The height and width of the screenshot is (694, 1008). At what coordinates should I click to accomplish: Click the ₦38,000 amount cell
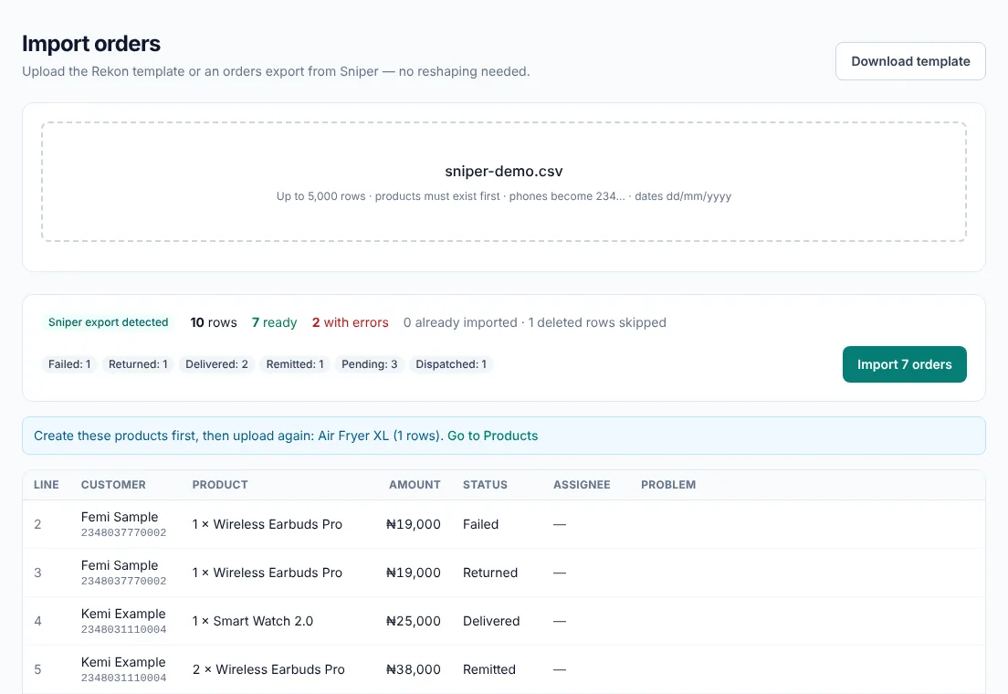click(414, 669)
